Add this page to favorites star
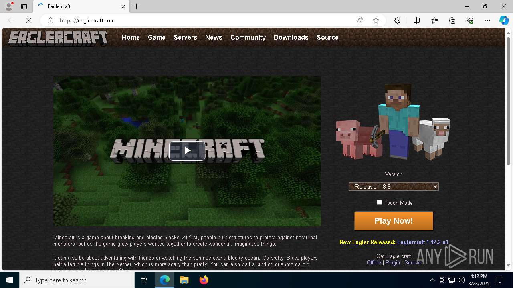Screen dimensions: 513x288 [x=376, y=20]
